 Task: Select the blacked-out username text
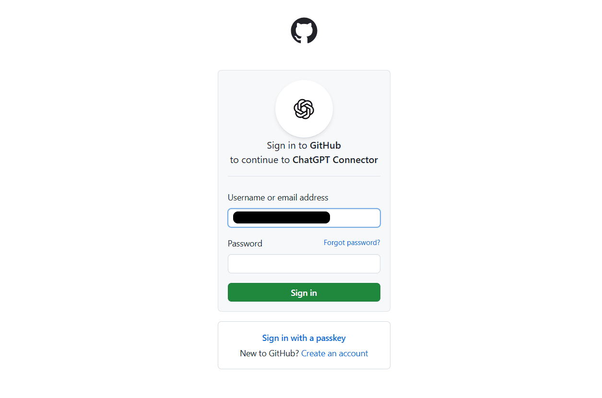coord(282,218)
